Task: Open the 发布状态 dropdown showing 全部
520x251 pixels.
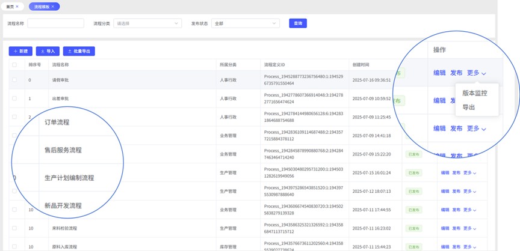Action: click(246, 23)
